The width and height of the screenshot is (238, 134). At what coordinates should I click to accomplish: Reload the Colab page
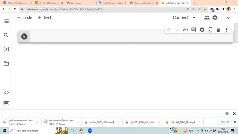15,9
